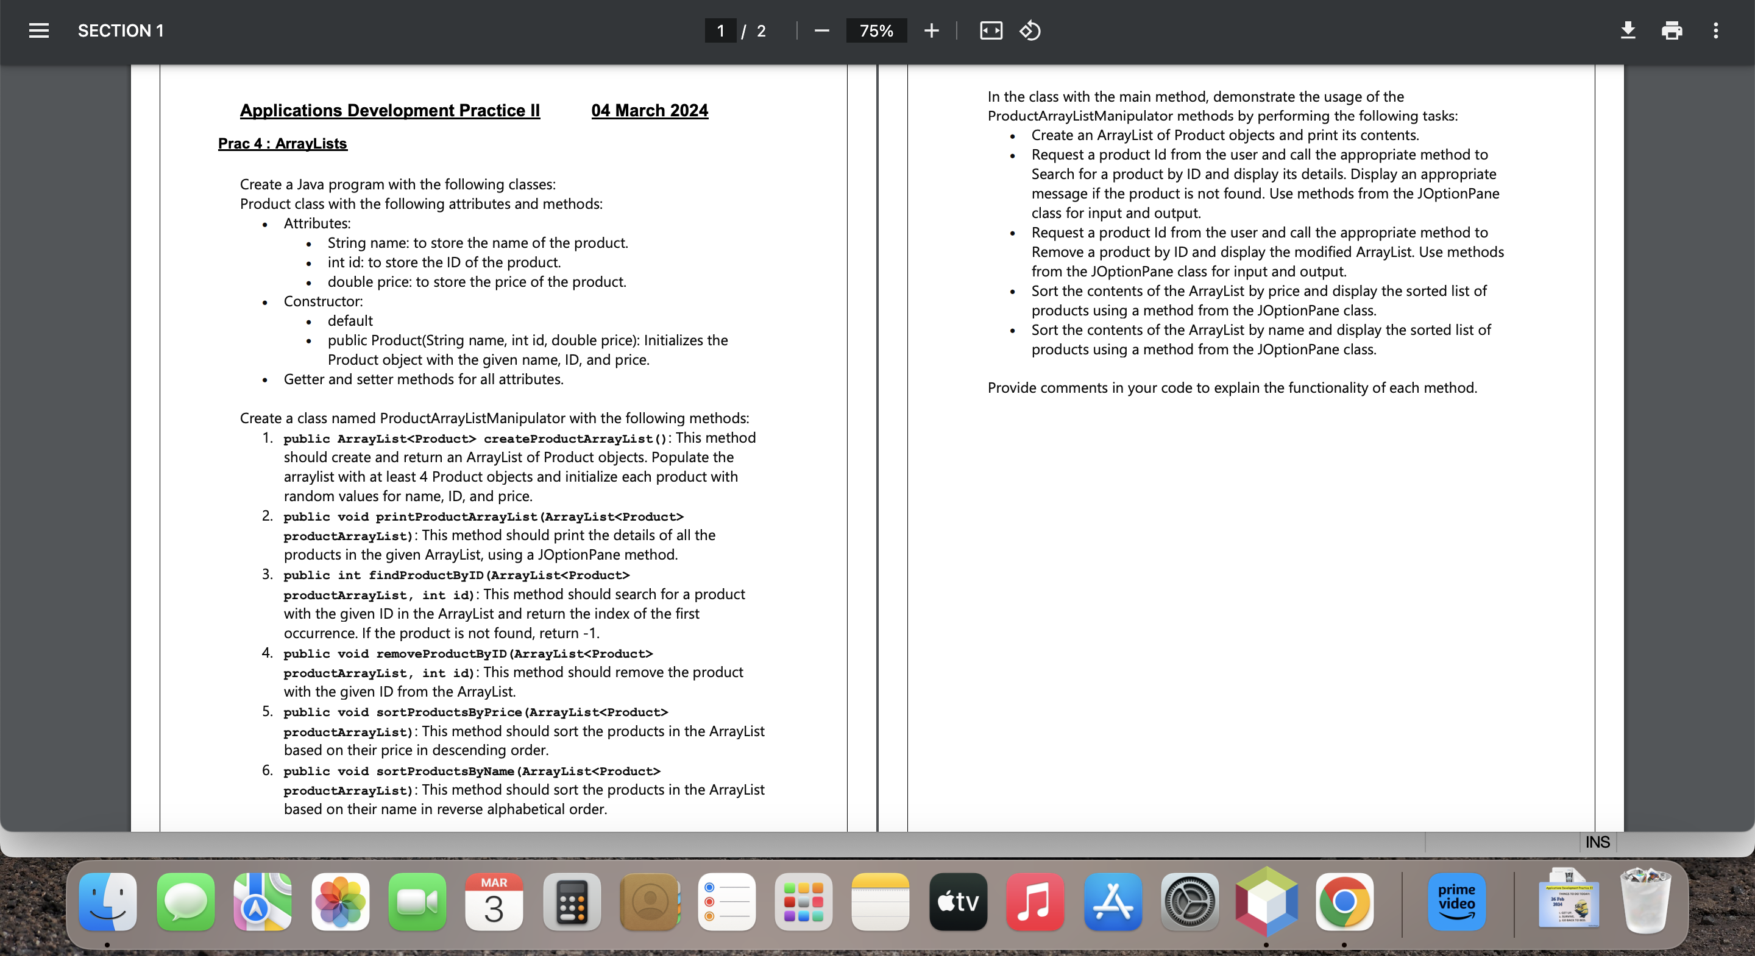Open Prime Video from the dock
The width and height of the screenshot is (1755, 956).
click(x=1456, y=903)
